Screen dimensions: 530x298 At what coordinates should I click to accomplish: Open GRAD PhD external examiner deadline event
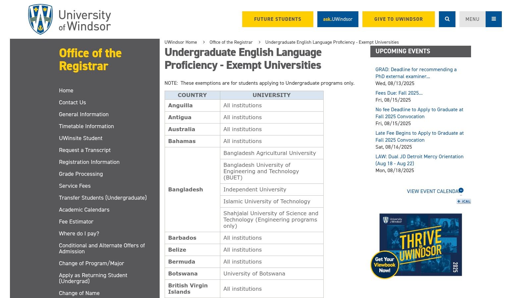[416, 73]
